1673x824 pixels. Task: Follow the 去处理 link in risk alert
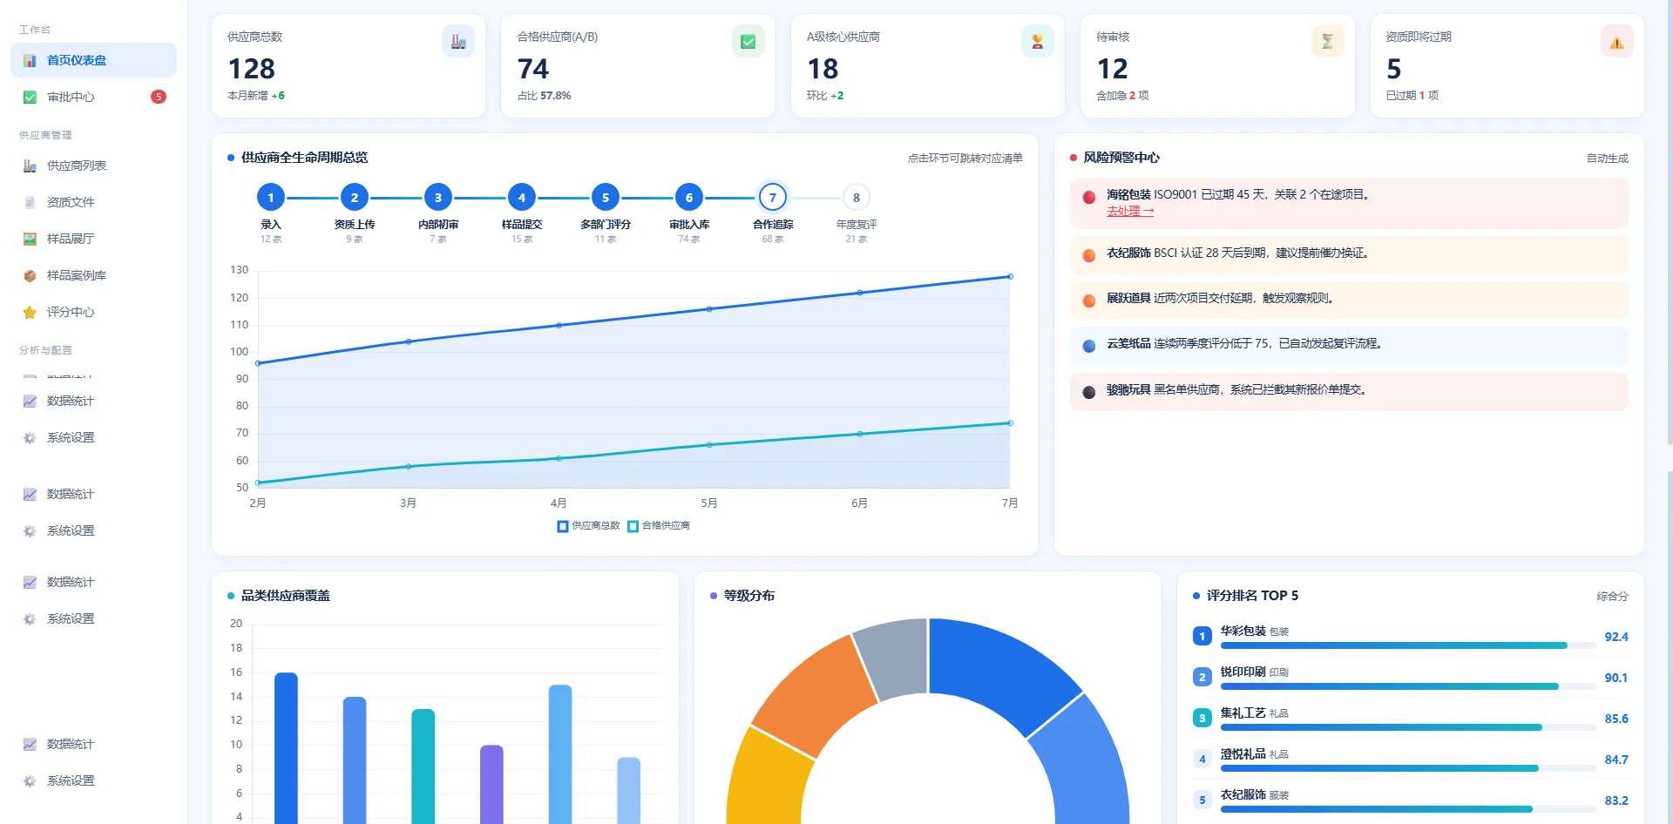1130,211
